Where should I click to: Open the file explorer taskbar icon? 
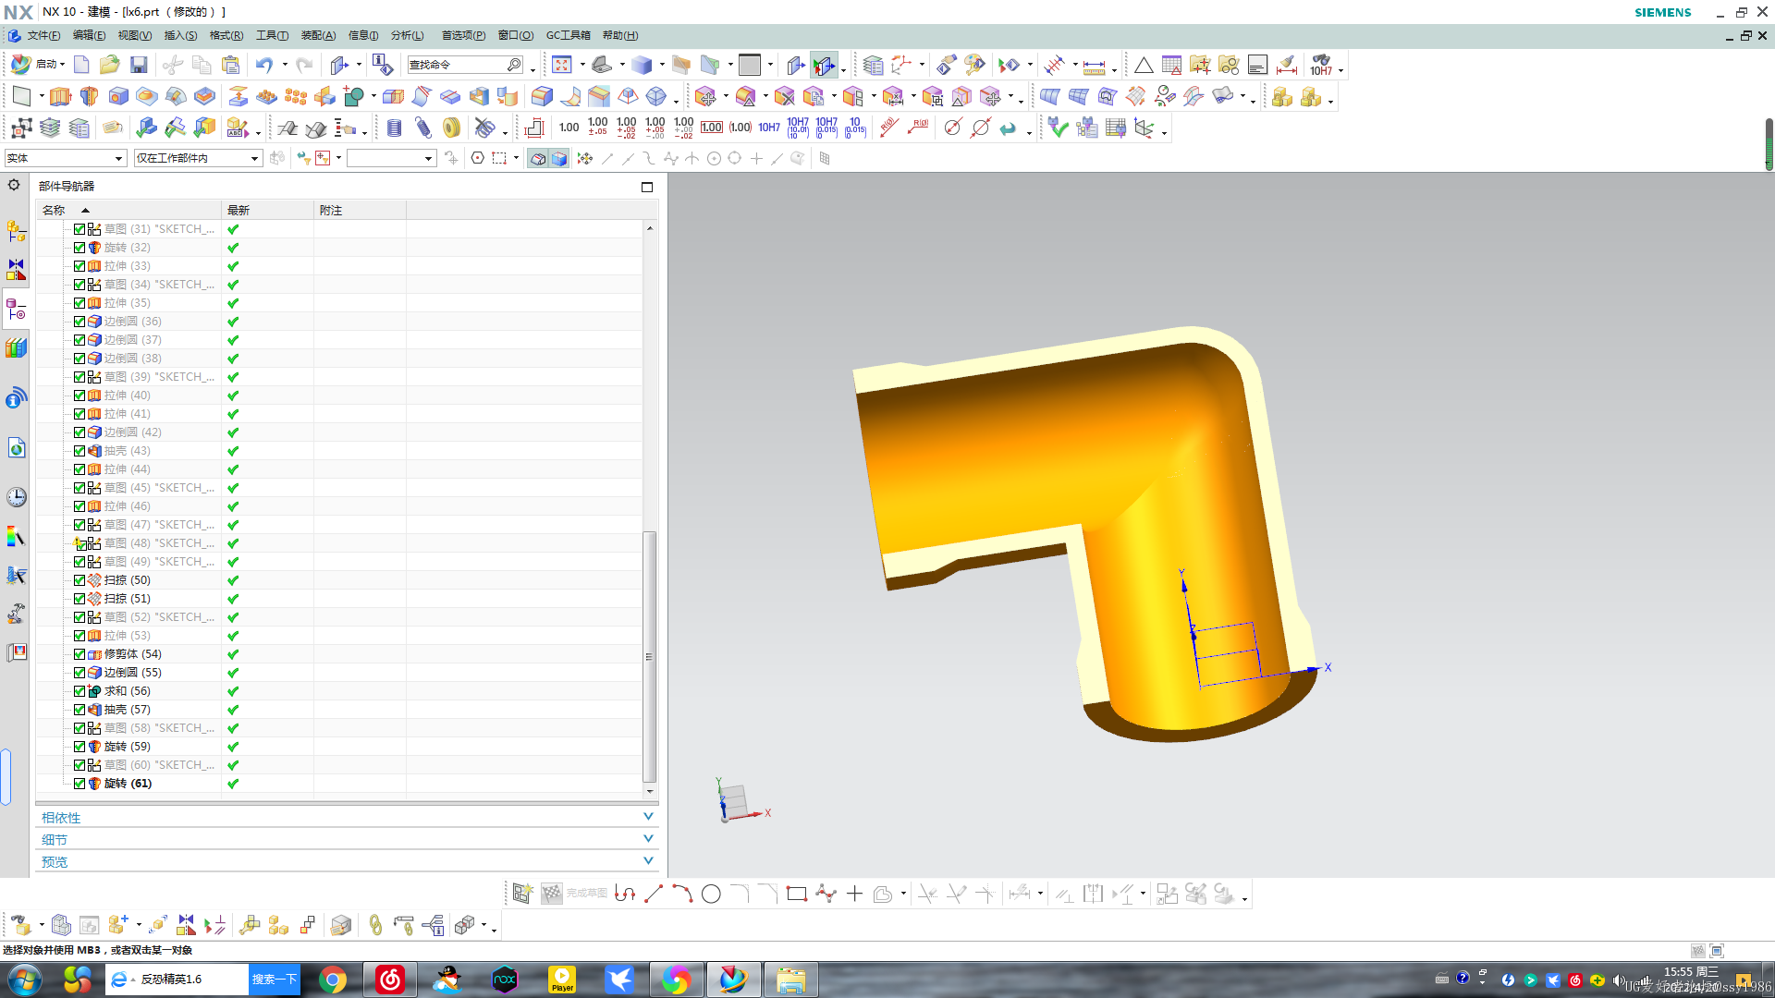click(x=791, y=980)
